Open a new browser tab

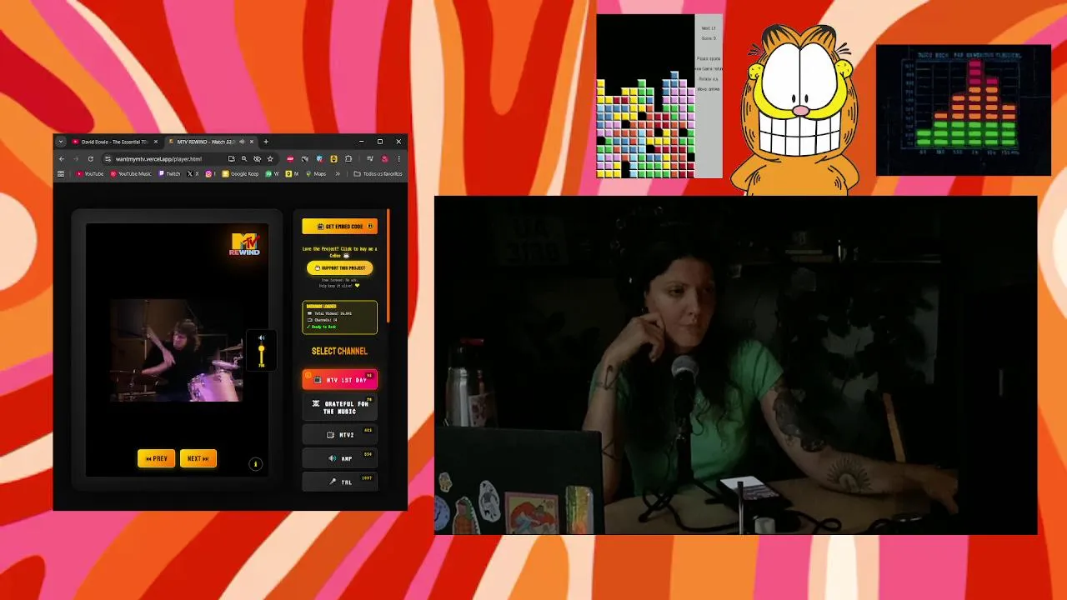click(x=266, y=142)
